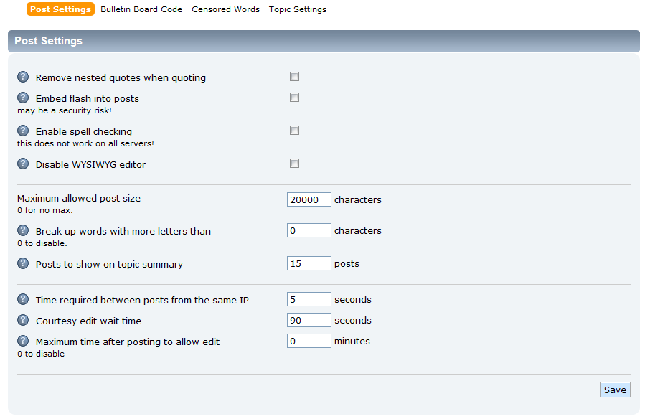Show help for Break up words setting
Viewport: 645px width, 419px height.
pos(23,230)
